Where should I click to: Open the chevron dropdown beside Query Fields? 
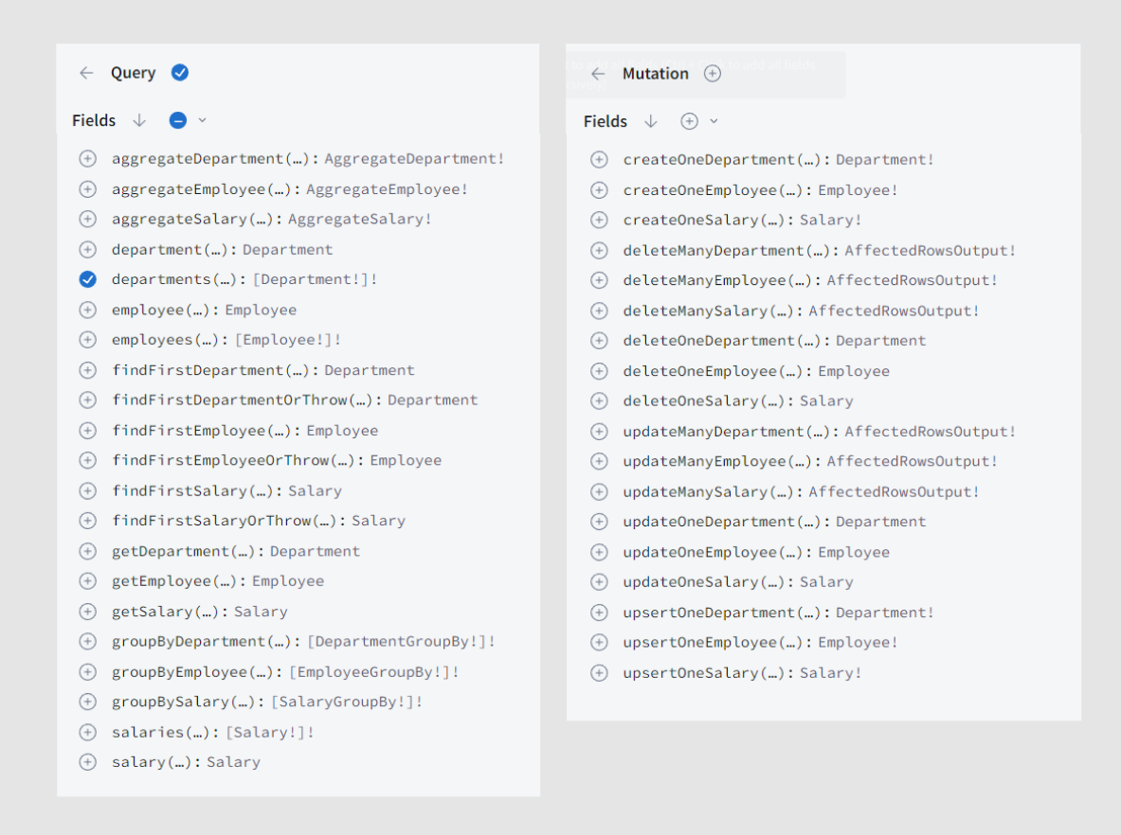pyautogui.click(x=203, y=121)
